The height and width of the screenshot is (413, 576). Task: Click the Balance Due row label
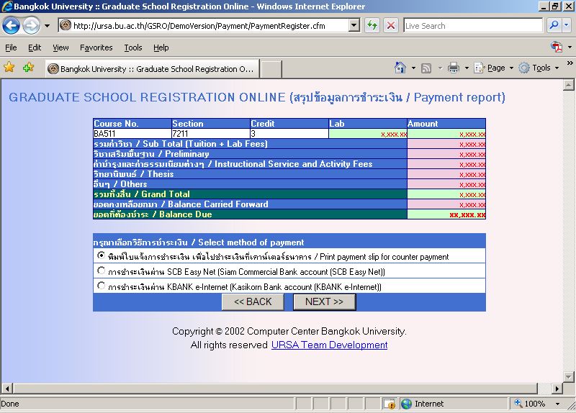click(153, 214)
